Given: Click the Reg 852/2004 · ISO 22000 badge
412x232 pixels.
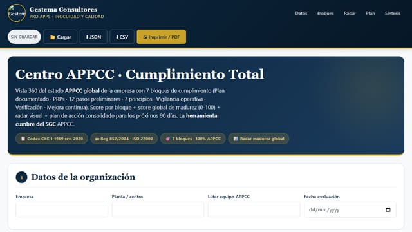Looking at the screenshot, I should [124, 139].
